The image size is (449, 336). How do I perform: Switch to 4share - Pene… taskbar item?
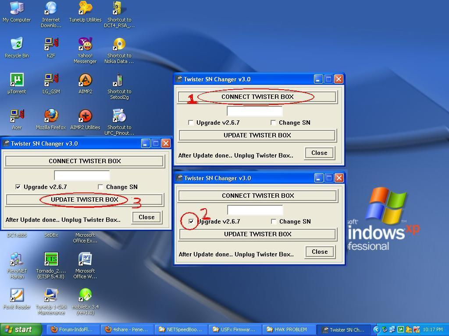[128, 330]
